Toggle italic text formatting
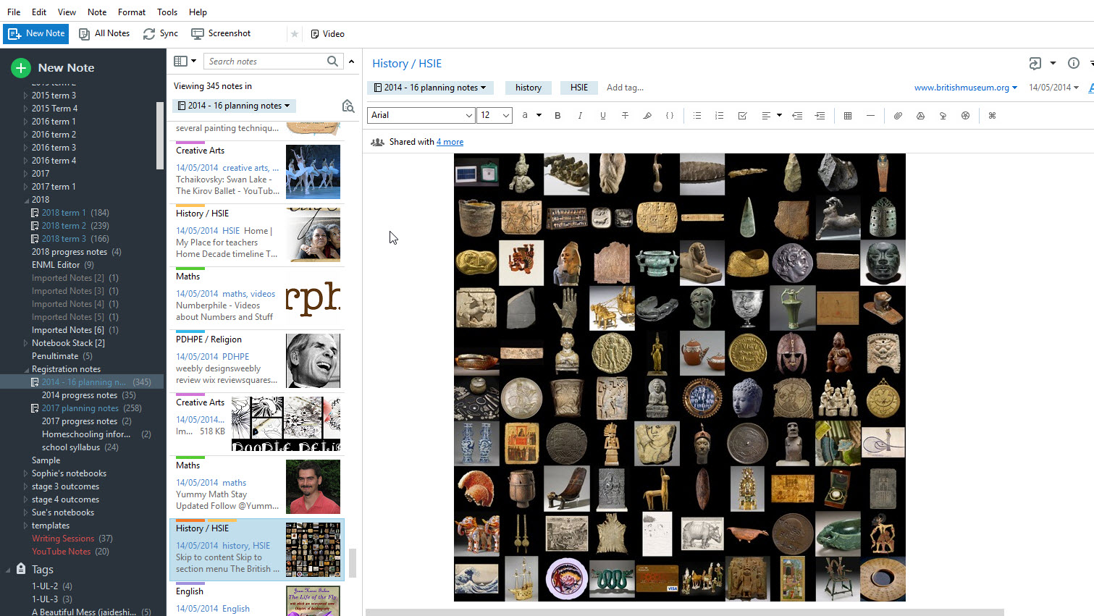The image size is (1094, 616). click(580, 116)
